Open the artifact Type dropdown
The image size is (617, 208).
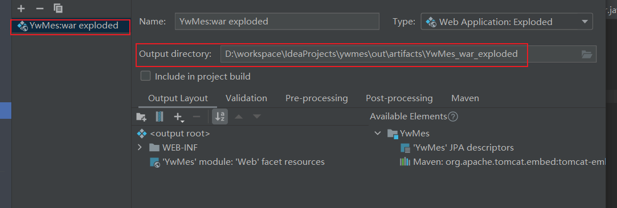point(507,22)
